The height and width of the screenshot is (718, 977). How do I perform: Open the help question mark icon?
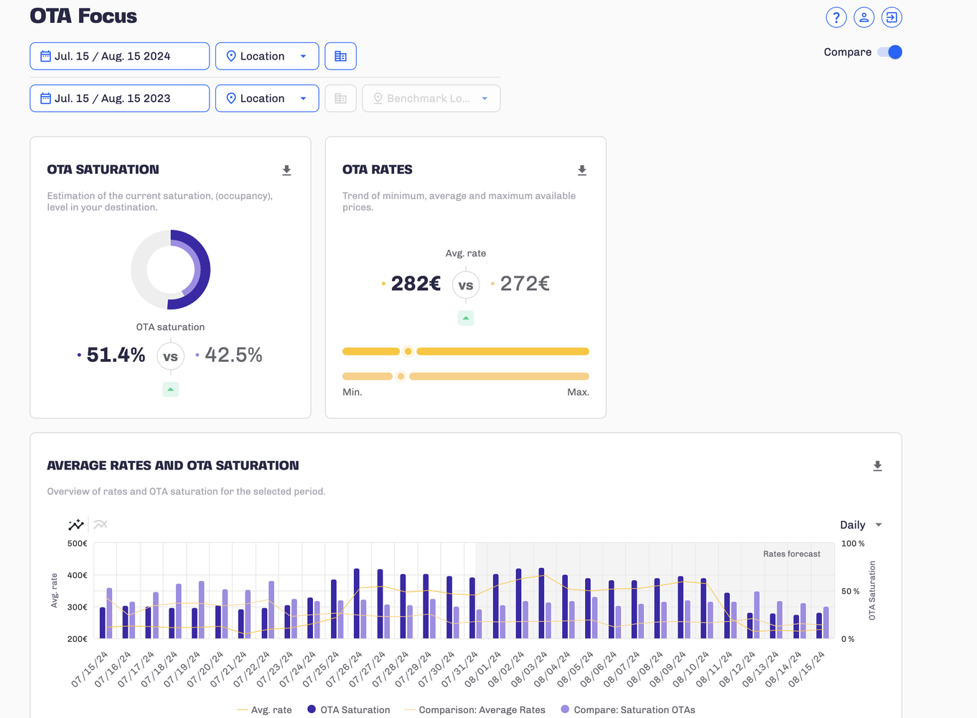point(836,17)
